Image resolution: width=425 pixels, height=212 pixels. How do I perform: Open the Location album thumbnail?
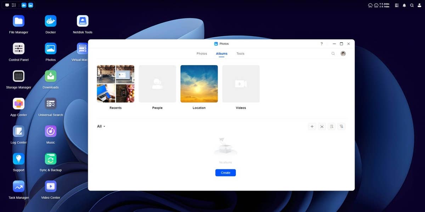tap(199, 84)
